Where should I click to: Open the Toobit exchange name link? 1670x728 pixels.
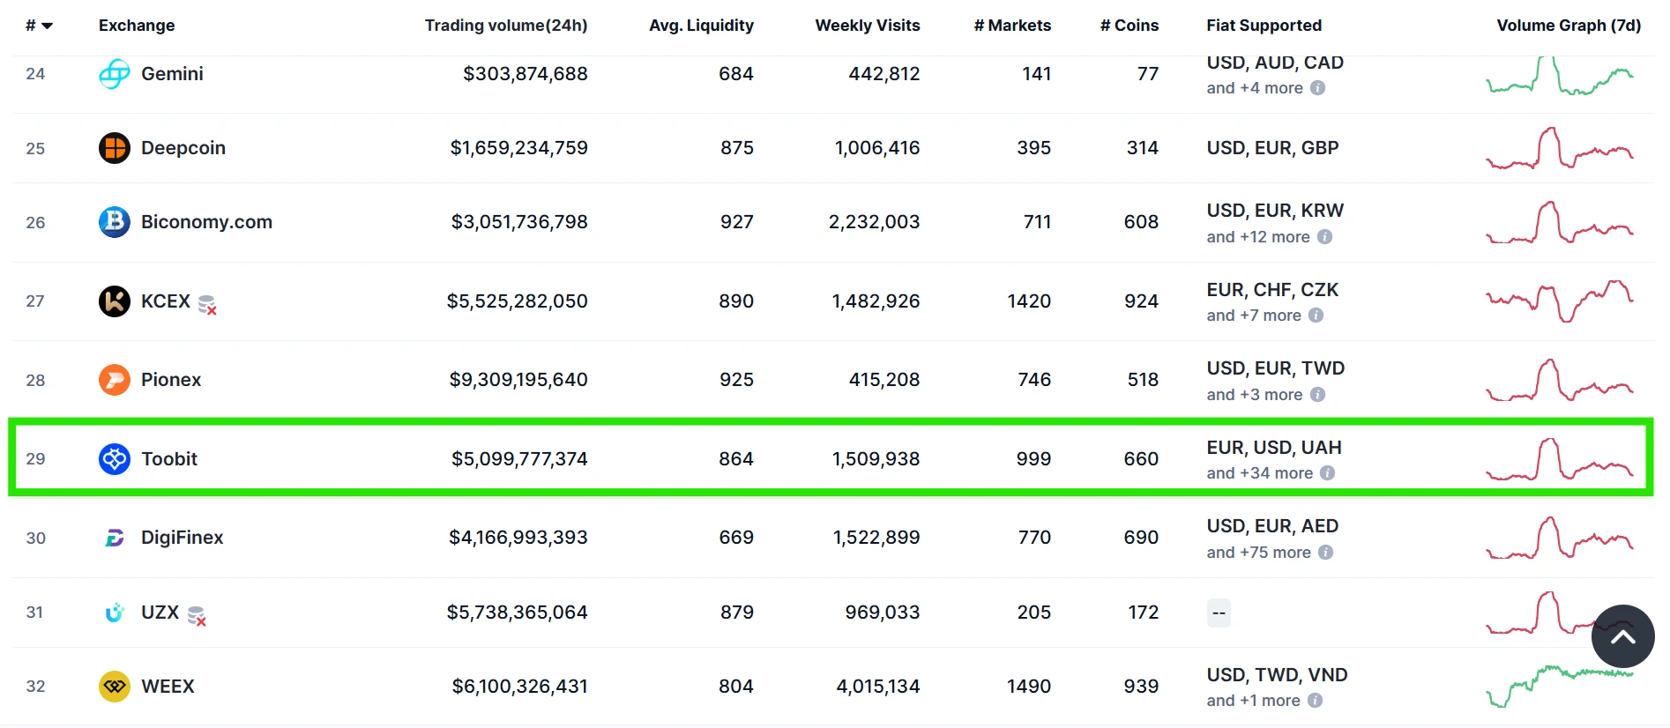click(x=169, y=459)
